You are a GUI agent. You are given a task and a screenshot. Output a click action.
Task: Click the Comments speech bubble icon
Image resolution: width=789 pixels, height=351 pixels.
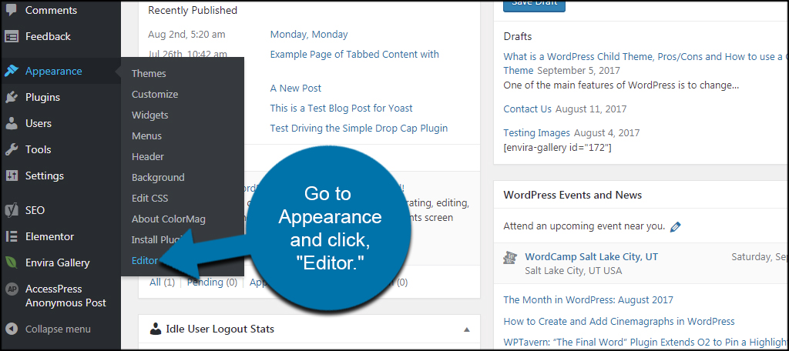coord(11,10)
